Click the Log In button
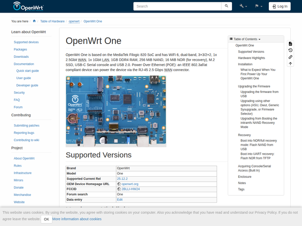Viewport: 302px width, 226px height. point(280,6)
